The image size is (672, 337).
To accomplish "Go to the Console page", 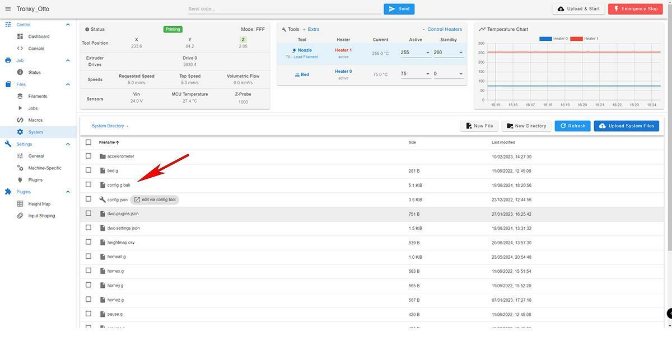I will pyautogui.click(x=36, y=49).
